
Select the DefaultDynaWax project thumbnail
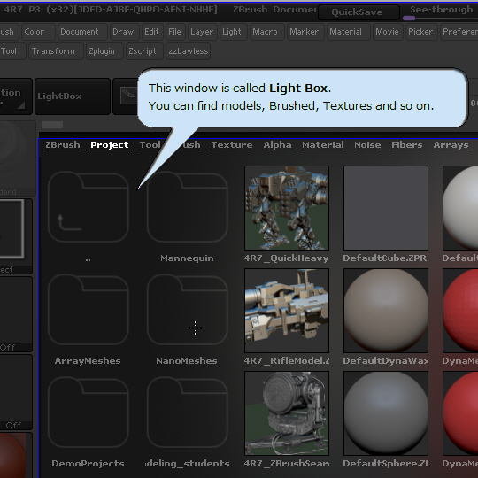coord(386,311)
